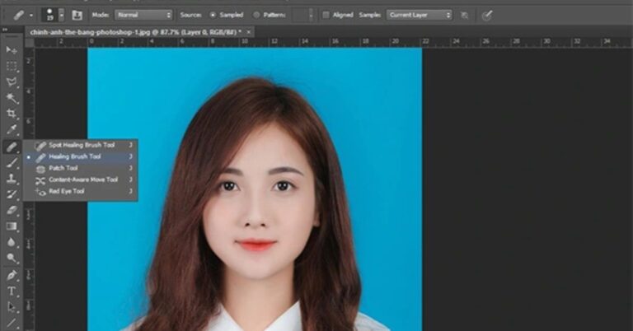Select the Crop tool
633x331 pixels.
[12, 114]
